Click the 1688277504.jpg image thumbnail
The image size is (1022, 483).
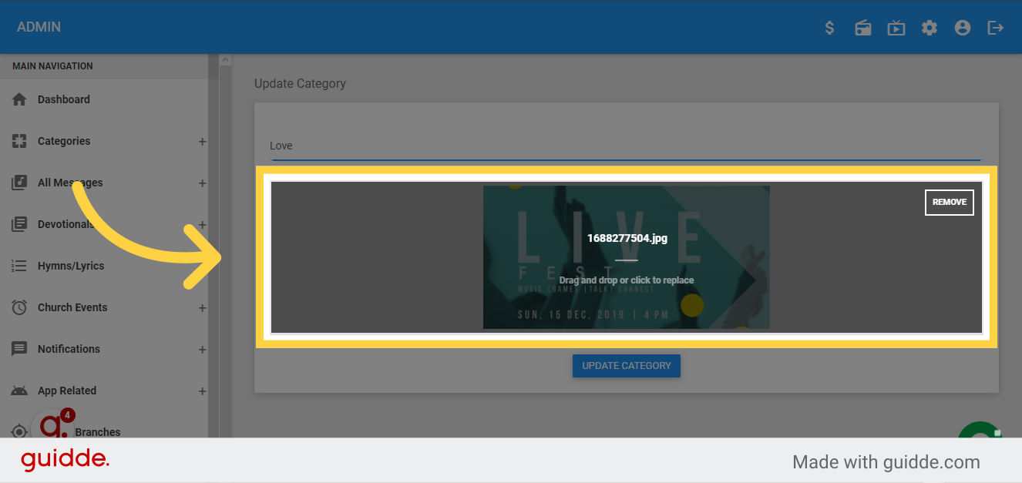[626, 257]
